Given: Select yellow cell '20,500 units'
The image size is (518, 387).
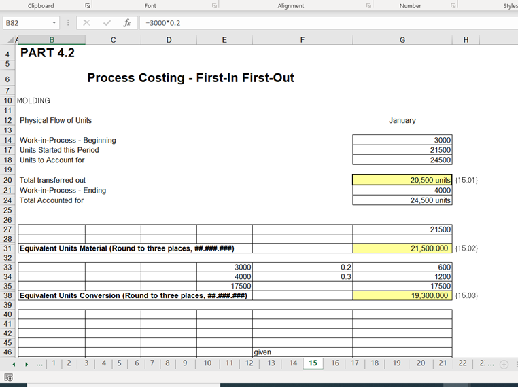Looking at the screenshot, I should [x=402, y=180].
